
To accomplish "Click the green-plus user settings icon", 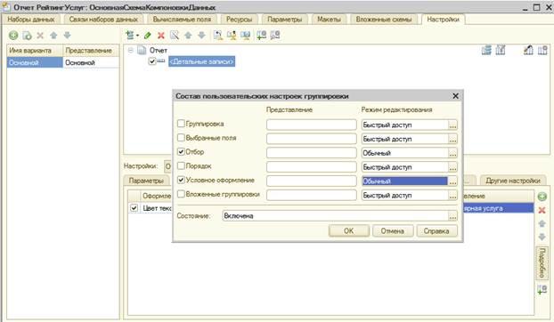I will click(x=262, y=35).
